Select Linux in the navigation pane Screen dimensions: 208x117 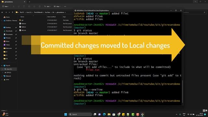pyautogui.click(x=6, y=80)
